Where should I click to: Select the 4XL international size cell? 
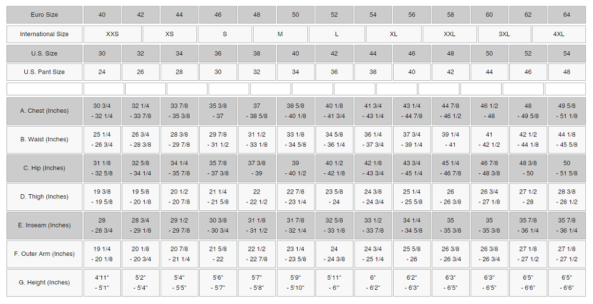pos(559,34)
